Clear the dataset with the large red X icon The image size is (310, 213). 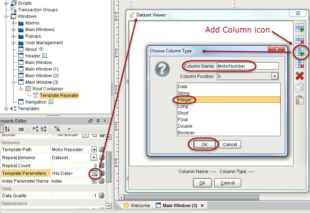click(300, 76)
